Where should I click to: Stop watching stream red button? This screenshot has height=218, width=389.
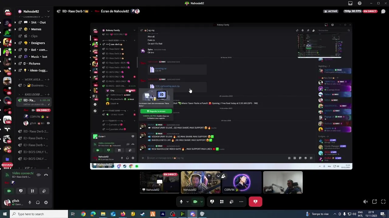click(255, 202)
